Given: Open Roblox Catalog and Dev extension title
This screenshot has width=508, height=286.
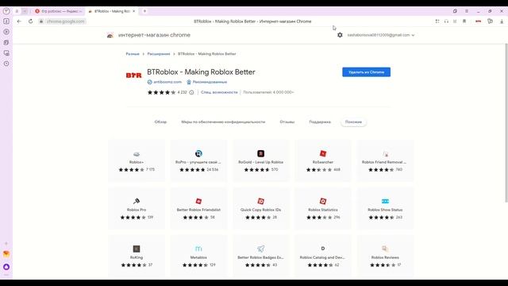Looking at the screenshot, I should click(322, 257).
